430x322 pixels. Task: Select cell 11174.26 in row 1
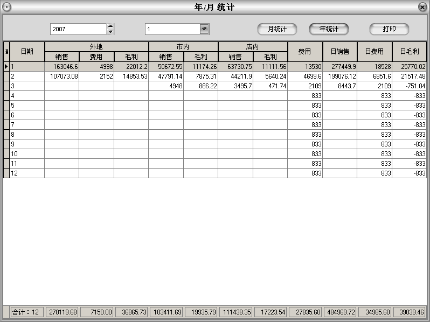[201, 67]
